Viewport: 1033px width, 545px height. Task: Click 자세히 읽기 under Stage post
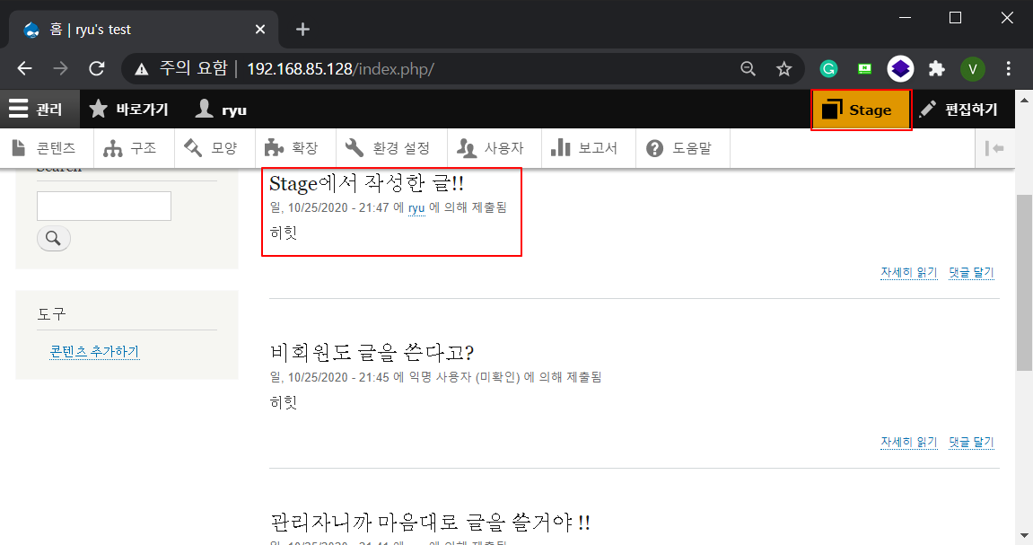click(909, 272)
